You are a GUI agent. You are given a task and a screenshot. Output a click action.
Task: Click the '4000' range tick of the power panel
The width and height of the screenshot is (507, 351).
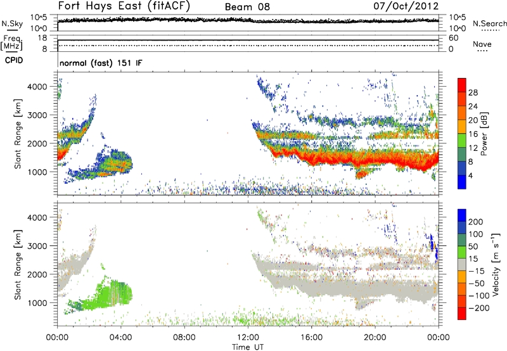[37, 87]
